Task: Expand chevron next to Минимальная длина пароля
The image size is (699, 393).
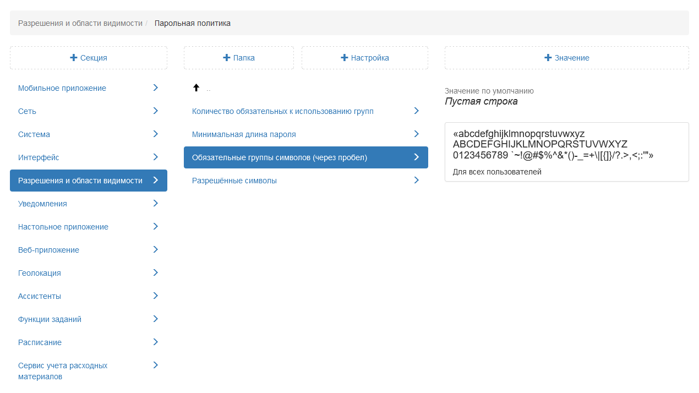Action: coord(416,134)
